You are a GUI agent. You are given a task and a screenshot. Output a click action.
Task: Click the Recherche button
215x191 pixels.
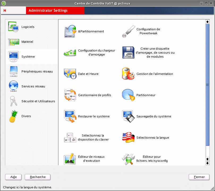[38, 177]
